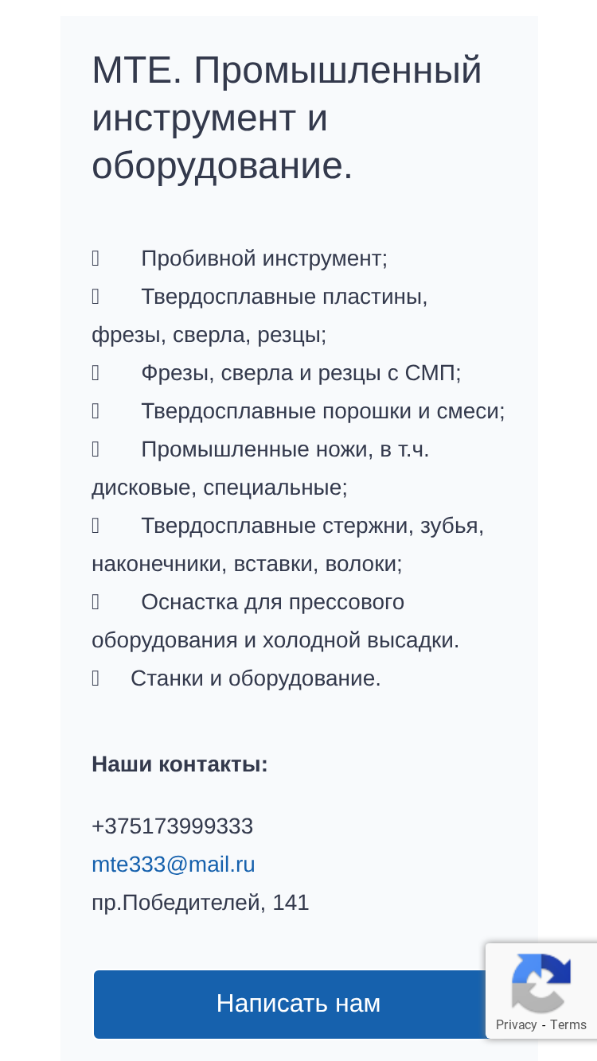Click the bullet icon before Пробивной инструмент

(x=96, y=258)
